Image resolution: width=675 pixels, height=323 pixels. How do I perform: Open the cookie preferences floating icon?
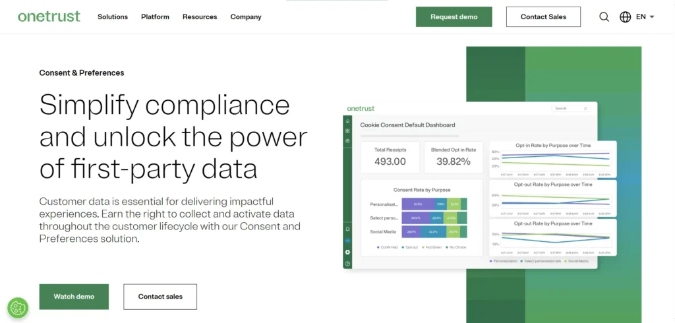pos(18,307)
